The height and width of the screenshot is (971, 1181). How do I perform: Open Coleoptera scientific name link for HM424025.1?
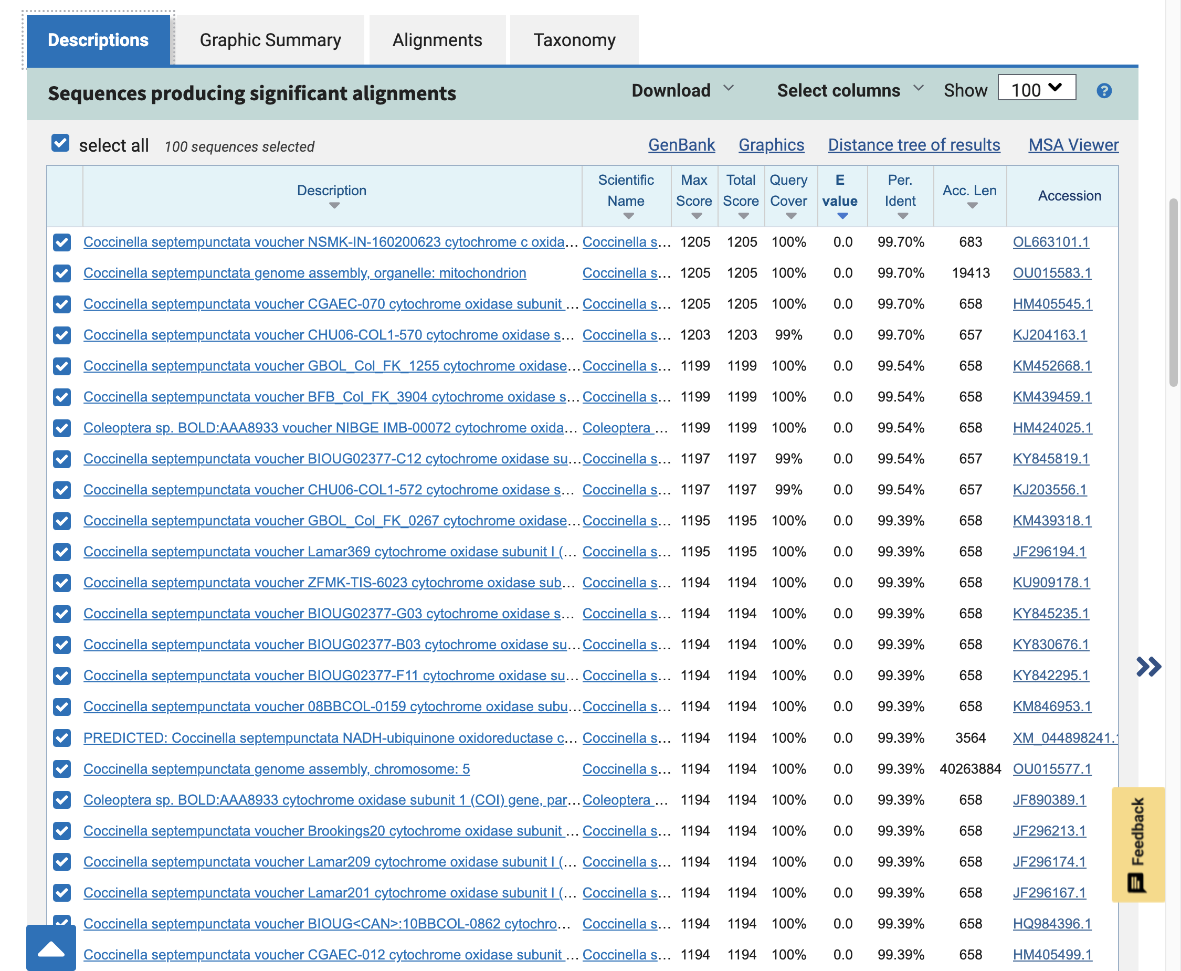[x=625, y=428]
